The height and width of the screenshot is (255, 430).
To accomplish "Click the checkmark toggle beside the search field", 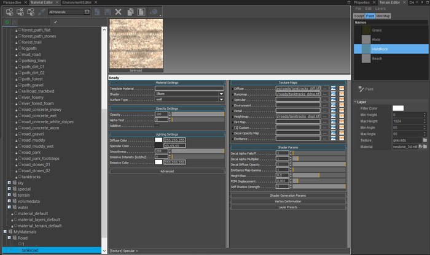I will [x=55, y=21].
